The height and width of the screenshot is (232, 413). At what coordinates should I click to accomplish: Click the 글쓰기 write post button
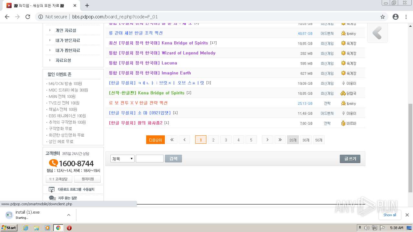(350, 159)
